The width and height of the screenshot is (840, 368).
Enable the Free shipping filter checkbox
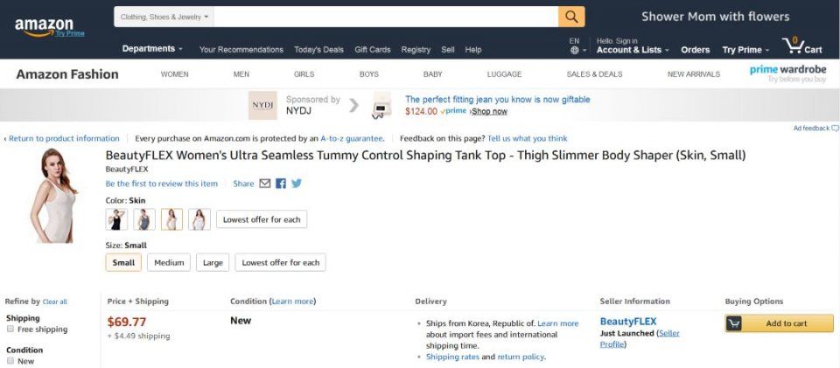(10, 330)
